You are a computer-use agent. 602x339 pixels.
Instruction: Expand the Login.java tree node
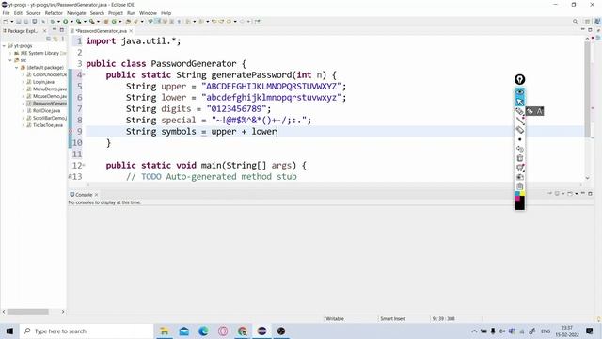point(23,82)
